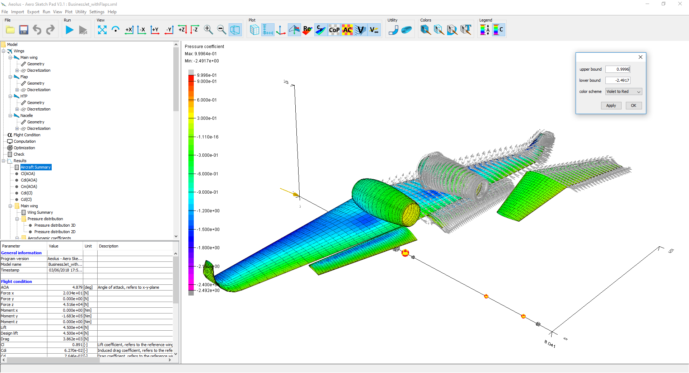689x373 pixels.
Task: Click the +X view orientation icon
Action: pyautogui.click(x=129, y=30)
